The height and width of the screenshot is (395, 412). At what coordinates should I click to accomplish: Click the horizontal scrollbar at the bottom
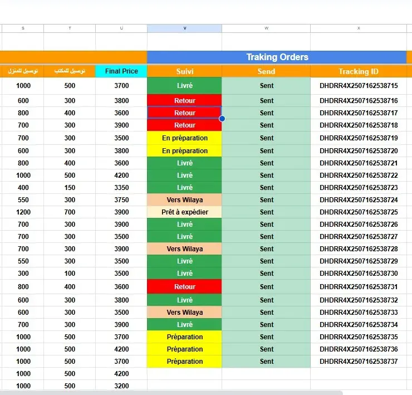click(171, 393)
